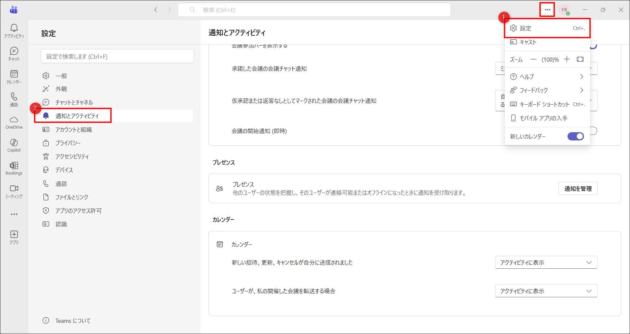The image size is (630, 334).
Task: Select プライバシー in settings list
Action: (68, 143)
